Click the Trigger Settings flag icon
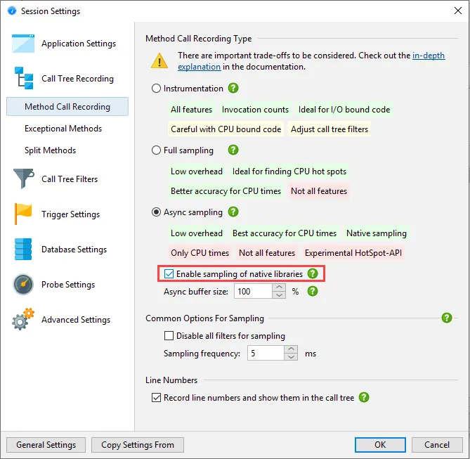Screen dimensions: 470x459 click(x=23, y=214)
